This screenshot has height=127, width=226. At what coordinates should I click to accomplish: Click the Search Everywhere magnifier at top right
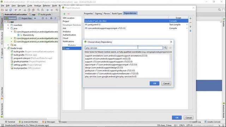219,10
